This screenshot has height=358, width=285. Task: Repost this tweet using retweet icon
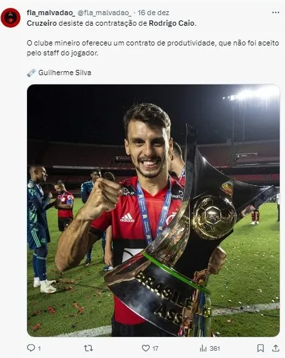pyautogui.click(x=88, y=348)
